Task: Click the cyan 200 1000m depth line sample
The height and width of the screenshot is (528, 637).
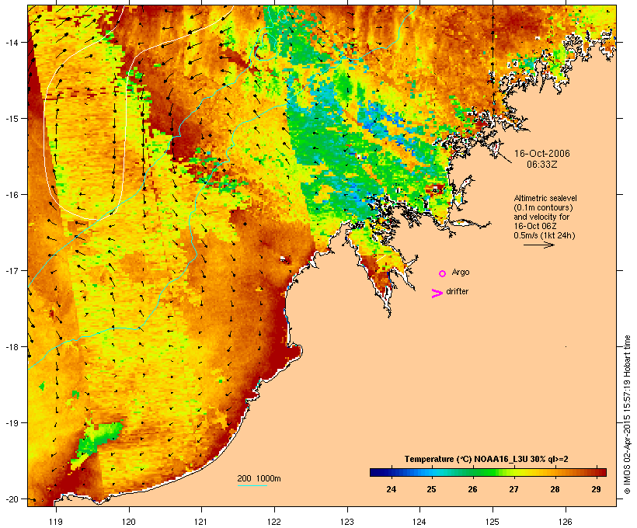Action: pos(252,485)
